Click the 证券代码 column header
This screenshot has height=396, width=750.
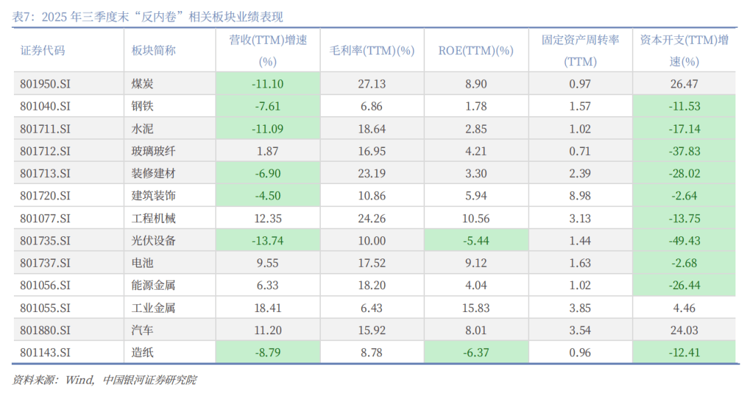[x=42, y=51]
